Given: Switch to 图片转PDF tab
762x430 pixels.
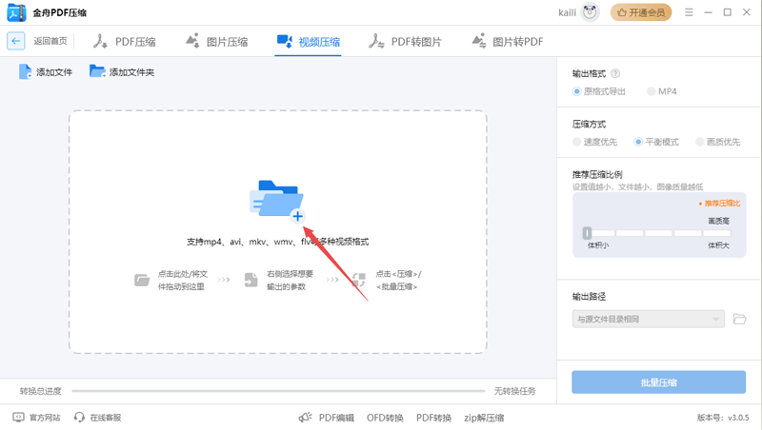Looking at the screenshot, I should click(x=507, y=42).
